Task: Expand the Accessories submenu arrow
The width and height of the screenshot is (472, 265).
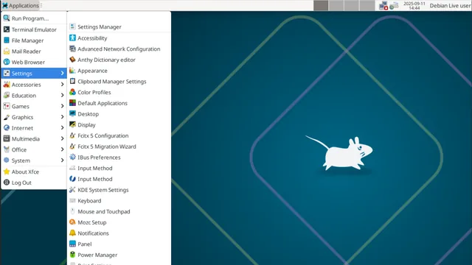Action: pyautogui.click(x=62, y=85)
